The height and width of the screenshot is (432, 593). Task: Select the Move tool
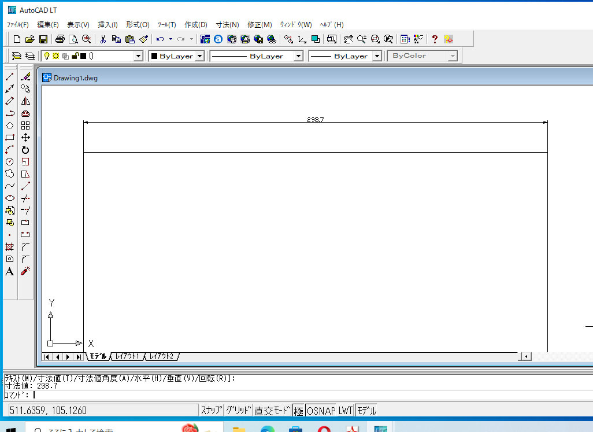[25, 138]
